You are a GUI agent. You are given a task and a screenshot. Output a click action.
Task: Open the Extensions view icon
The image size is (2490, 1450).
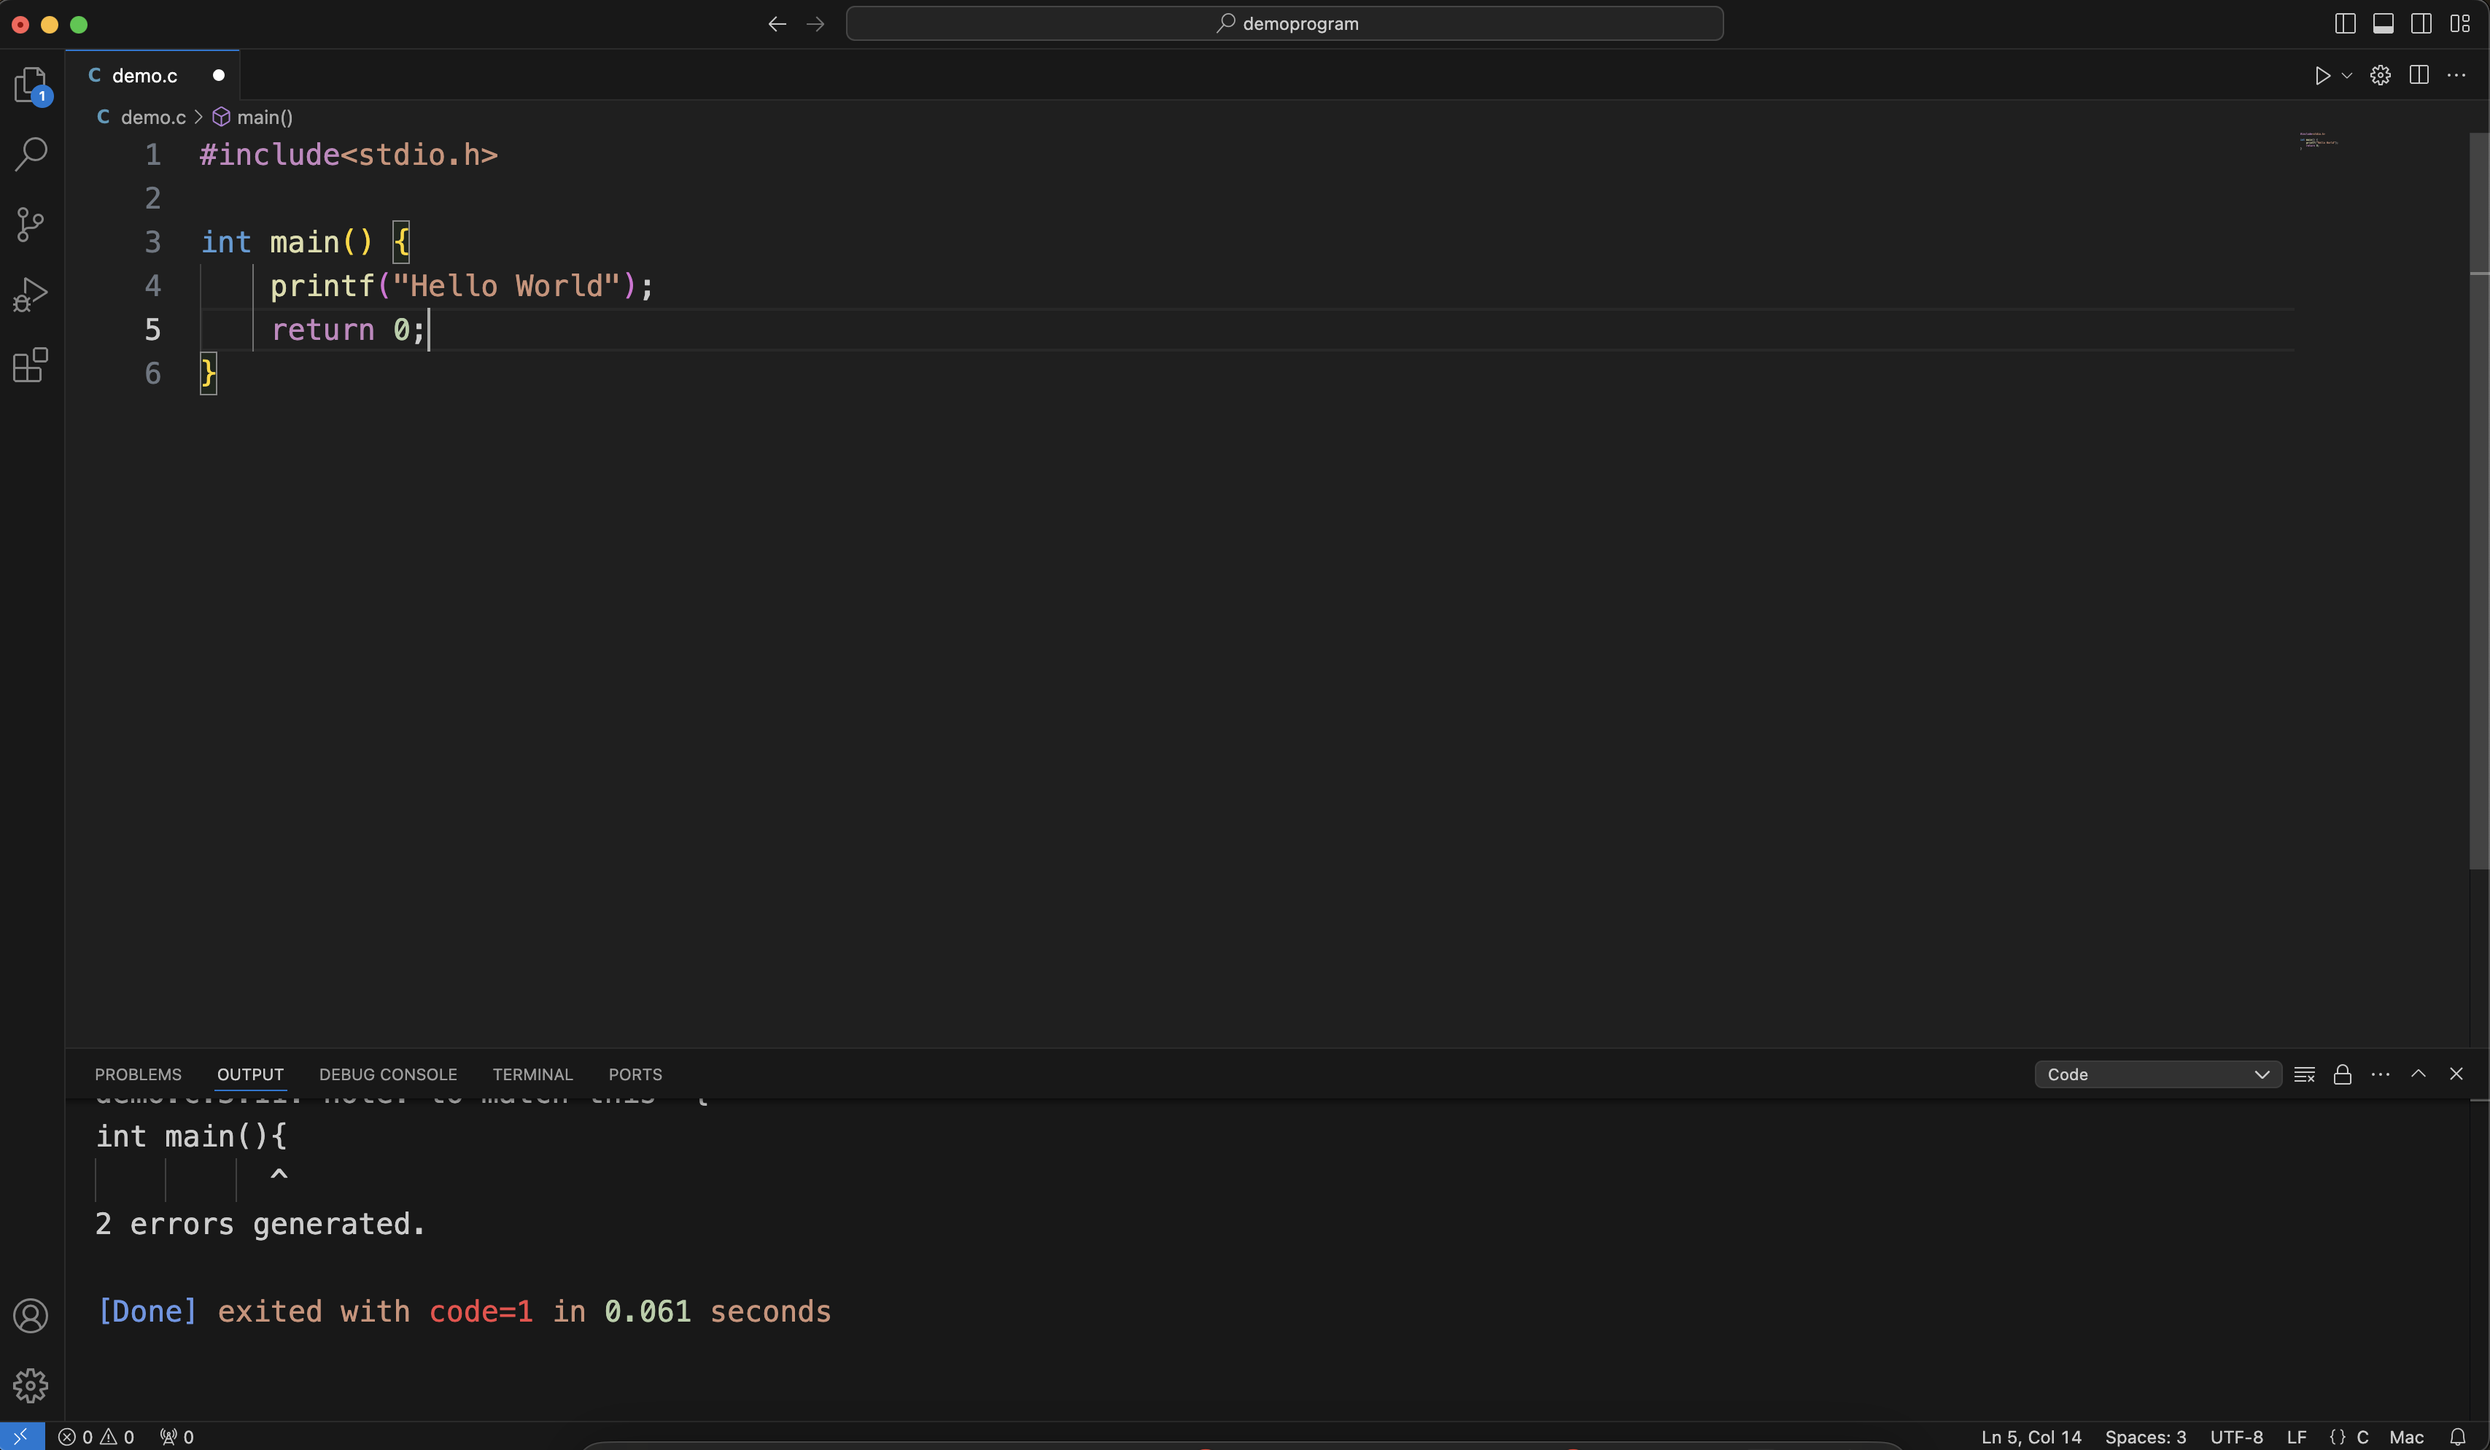[31, 365]
